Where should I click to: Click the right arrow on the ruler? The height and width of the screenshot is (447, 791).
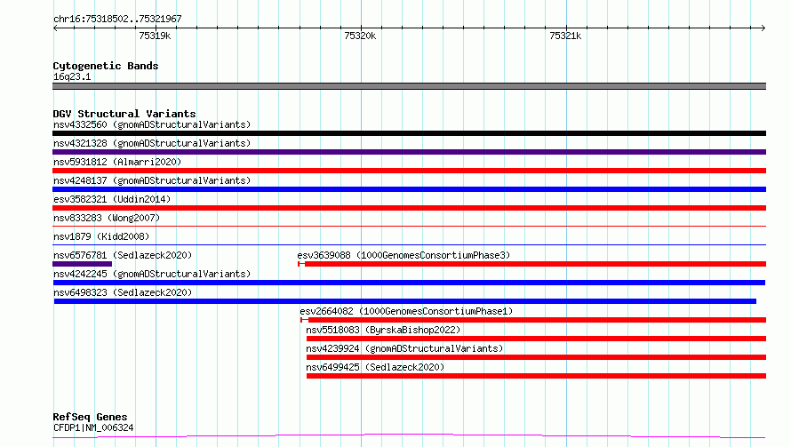point(763,28)
